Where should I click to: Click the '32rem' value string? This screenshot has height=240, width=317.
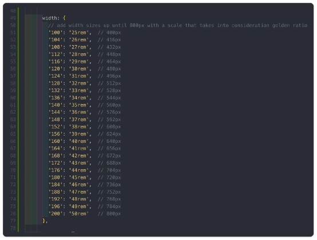click(79, 83)
